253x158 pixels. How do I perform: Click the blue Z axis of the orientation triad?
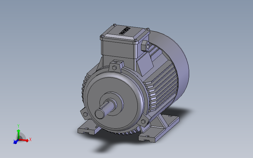point(15,142)
